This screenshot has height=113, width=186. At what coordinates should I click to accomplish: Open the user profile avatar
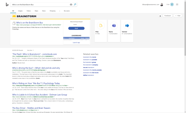point(162,5)
